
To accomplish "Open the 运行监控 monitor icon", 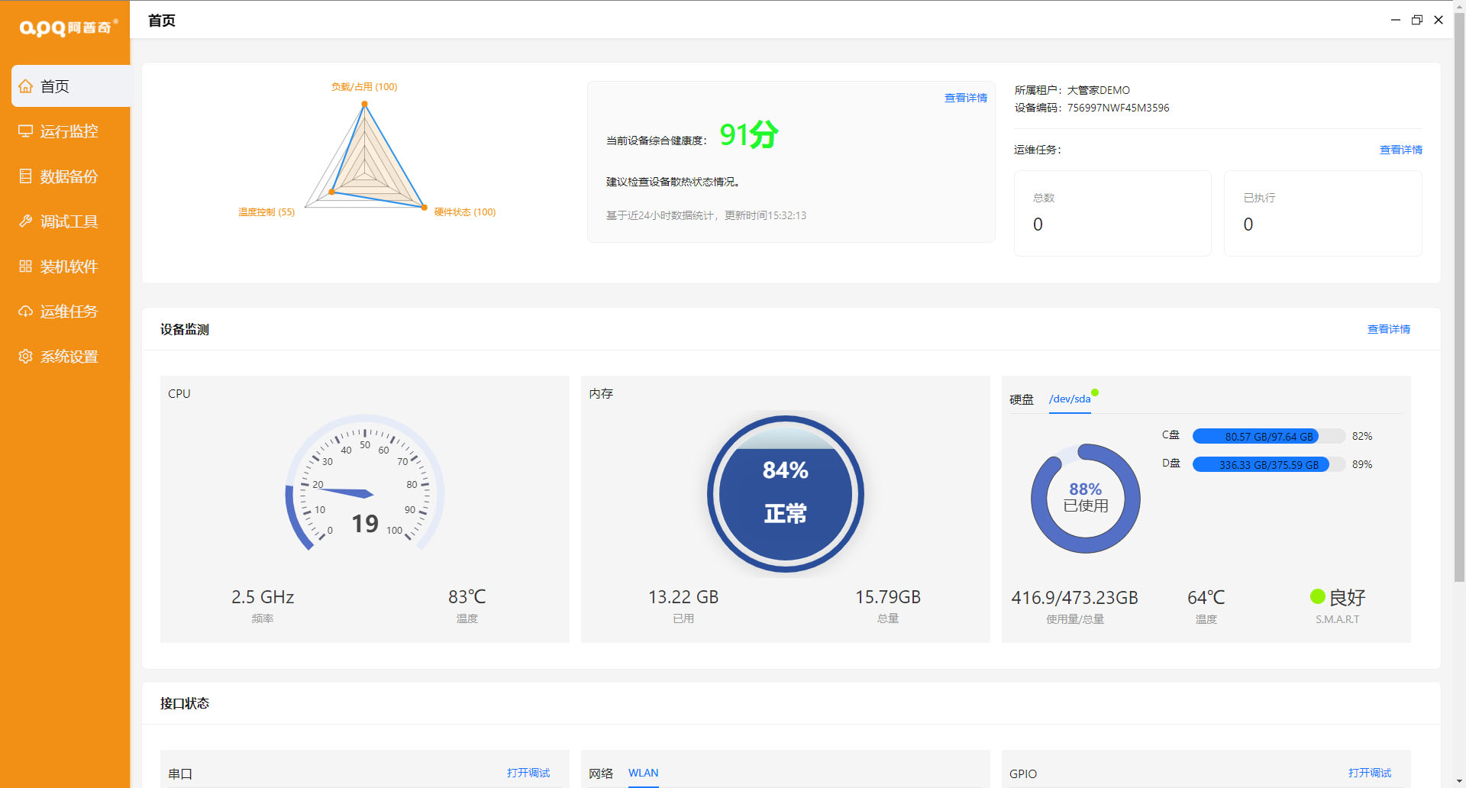I will 26,131.
